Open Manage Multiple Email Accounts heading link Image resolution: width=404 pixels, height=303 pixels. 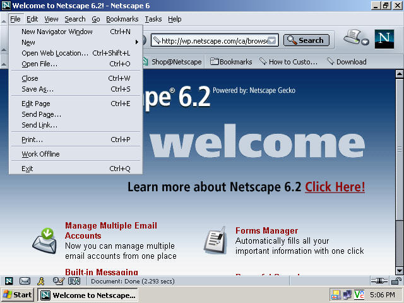click(111, 230)
